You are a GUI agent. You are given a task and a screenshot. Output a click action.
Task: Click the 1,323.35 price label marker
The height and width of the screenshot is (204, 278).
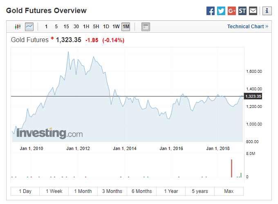(x=253, y=96)
